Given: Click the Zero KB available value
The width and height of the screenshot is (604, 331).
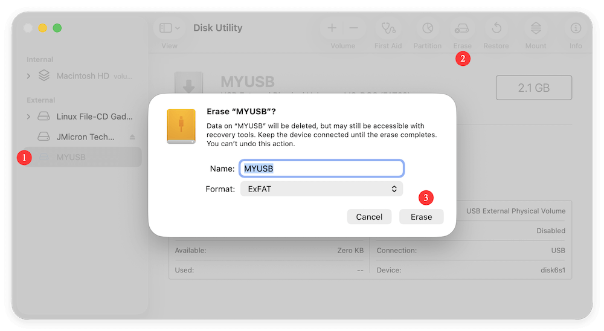Looking at the screenshot, I should coord(350,251).
